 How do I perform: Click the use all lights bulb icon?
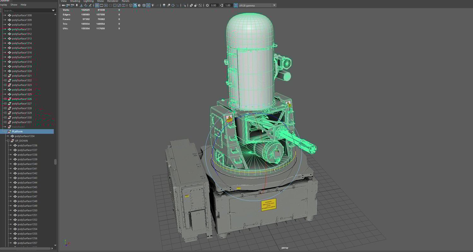point(153,5)
